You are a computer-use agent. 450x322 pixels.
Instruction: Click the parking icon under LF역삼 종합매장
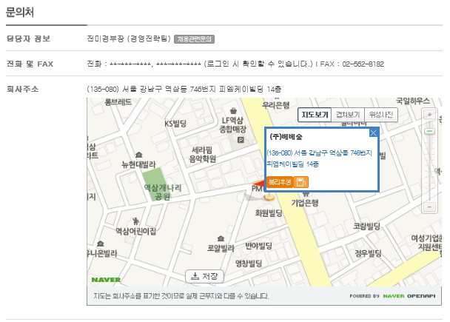(x=239, y=139)
